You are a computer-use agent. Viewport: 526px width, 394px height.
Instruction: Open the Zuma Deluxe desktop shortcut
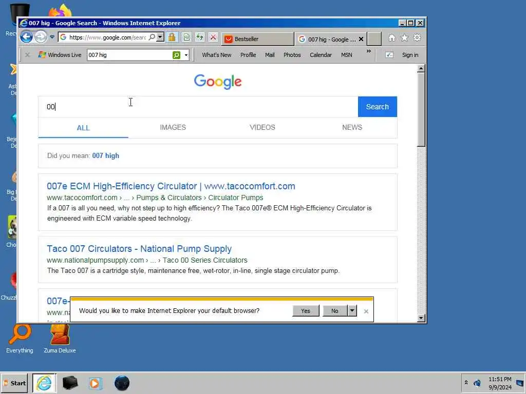click(x=60, y=339)
